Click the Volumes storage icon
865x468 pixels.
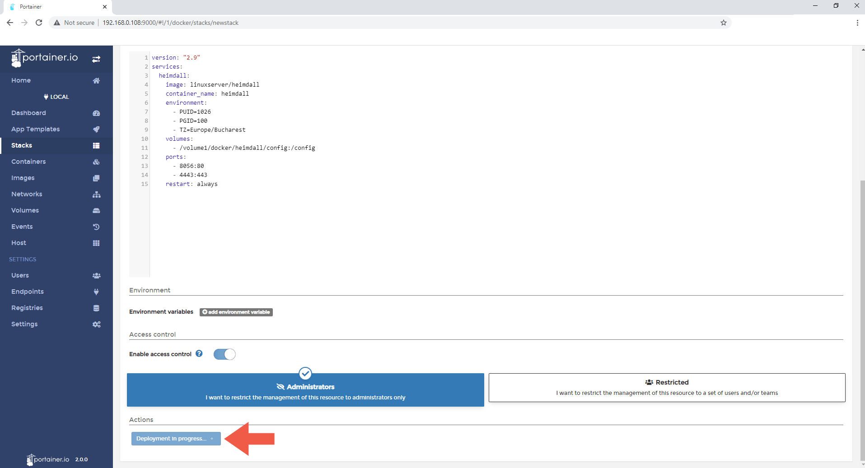96,210
